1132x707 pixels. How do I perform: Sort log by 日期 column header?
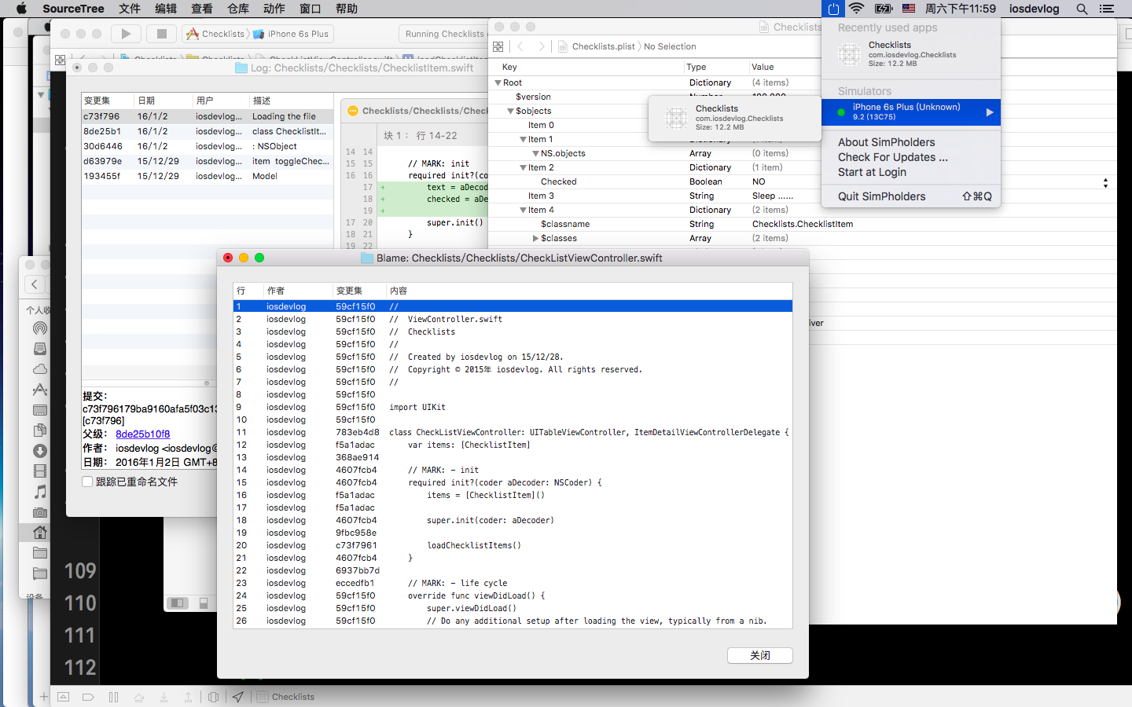(164, 101)
